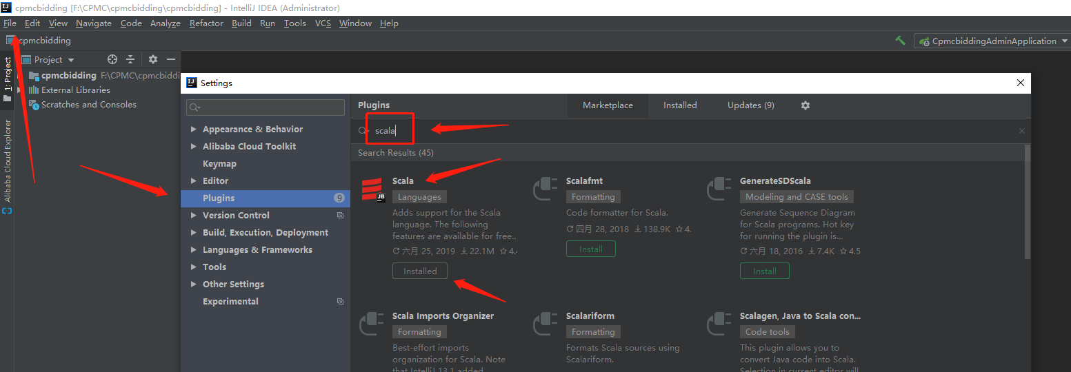
Task: Select the 1: Project side tool tab
Action: [x=8, y=79]
